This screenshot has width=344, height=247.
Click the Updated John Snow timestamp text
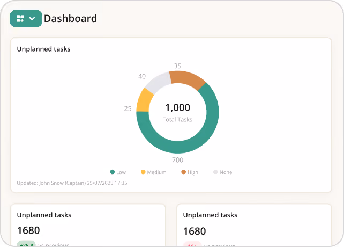pyautogui.click(x=72, y=183)
